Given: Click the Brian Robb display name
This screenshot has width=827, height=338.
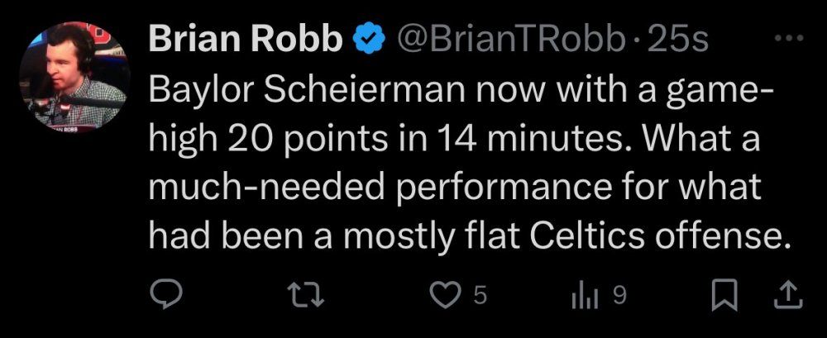Looking at the screenshot, I should click(245, 40).
